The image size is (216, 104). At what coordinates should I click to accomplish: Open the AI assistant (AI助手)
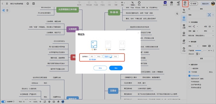click(x=165, y=3)
